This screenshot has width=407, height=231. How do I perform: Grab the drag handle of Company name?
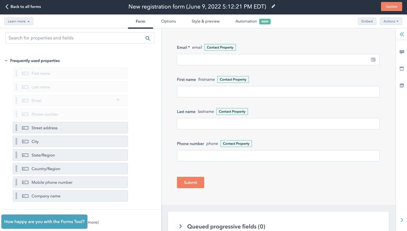click(16, 196)
